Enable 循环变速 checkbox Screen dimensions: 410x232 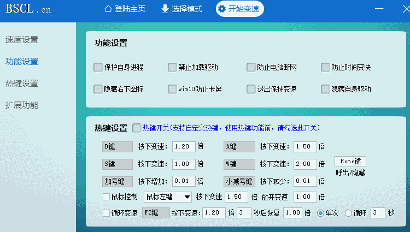click(x=106, y=213)
